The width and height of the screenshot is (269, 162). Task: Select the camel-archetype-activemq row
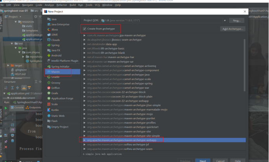164,66
